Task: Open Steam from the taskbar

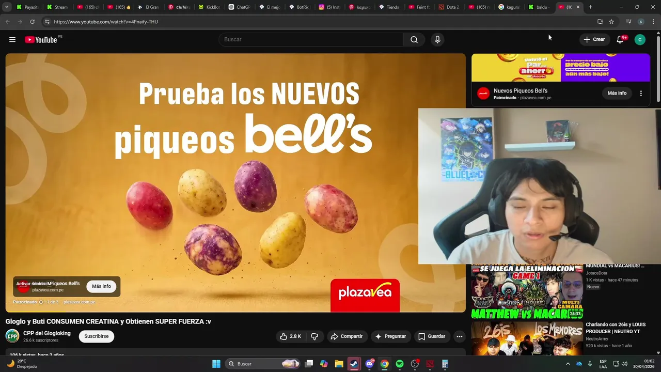Action: pos(354,364)
